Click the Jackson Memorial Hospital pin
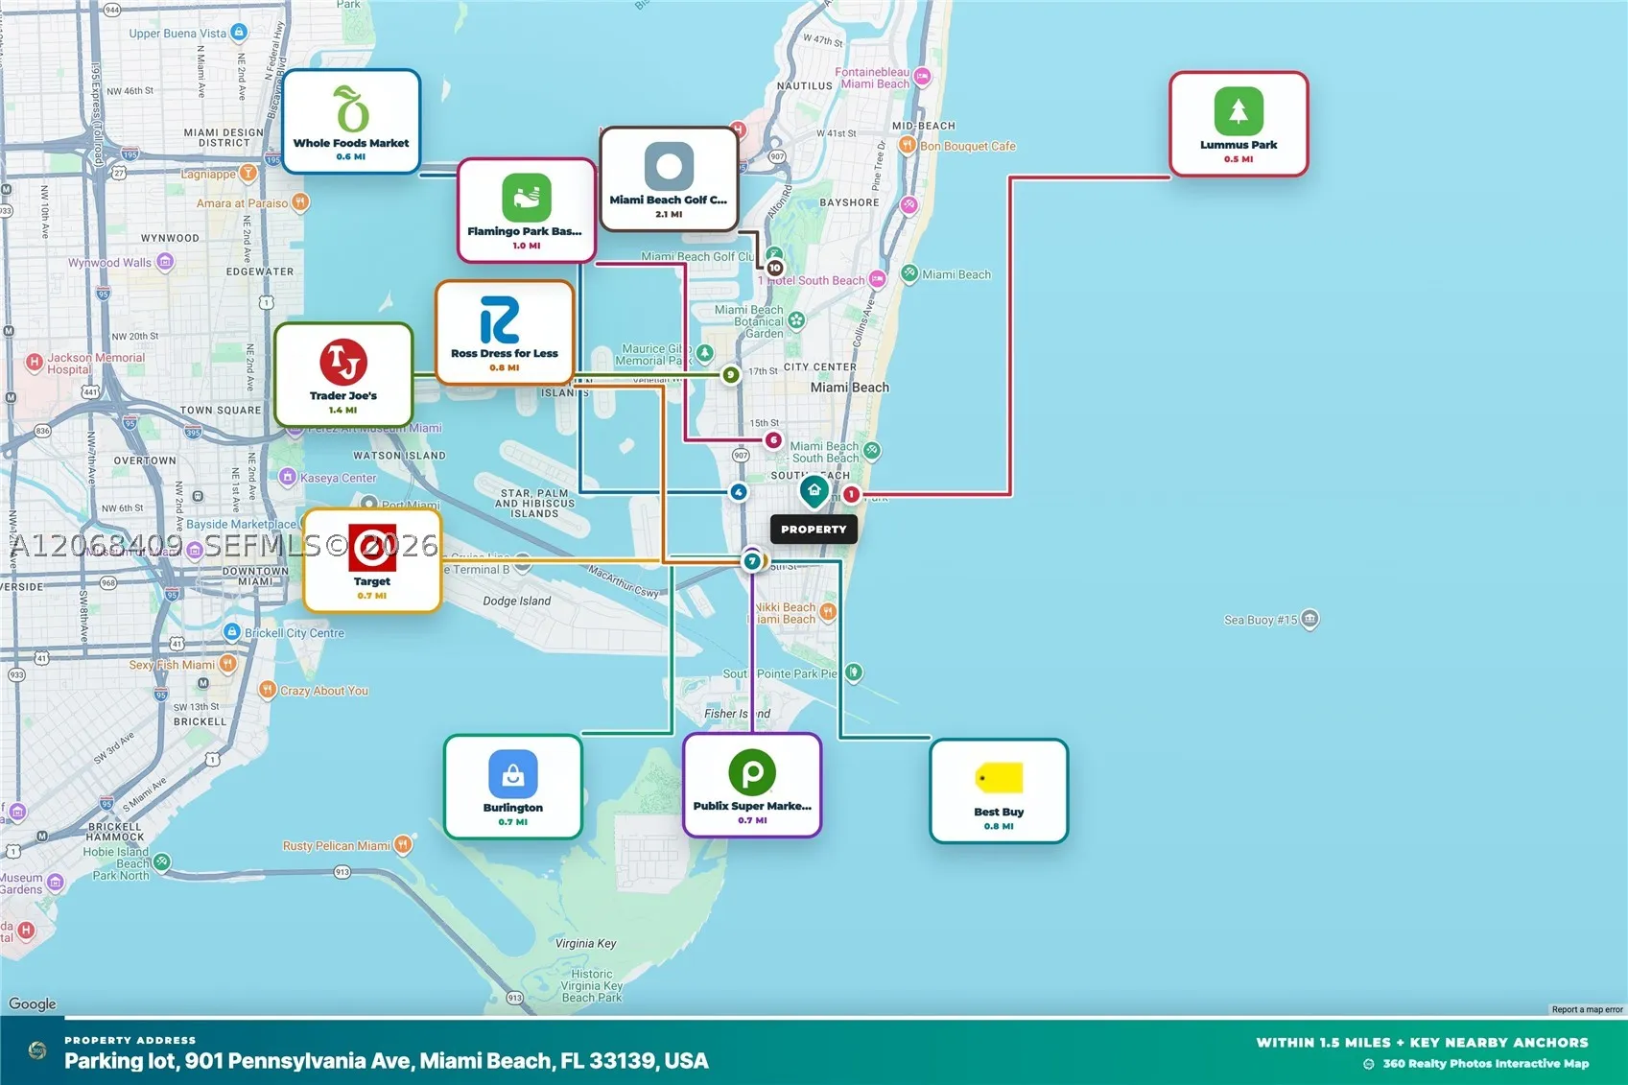The image size is (1628, 1085). click(35, 363)
